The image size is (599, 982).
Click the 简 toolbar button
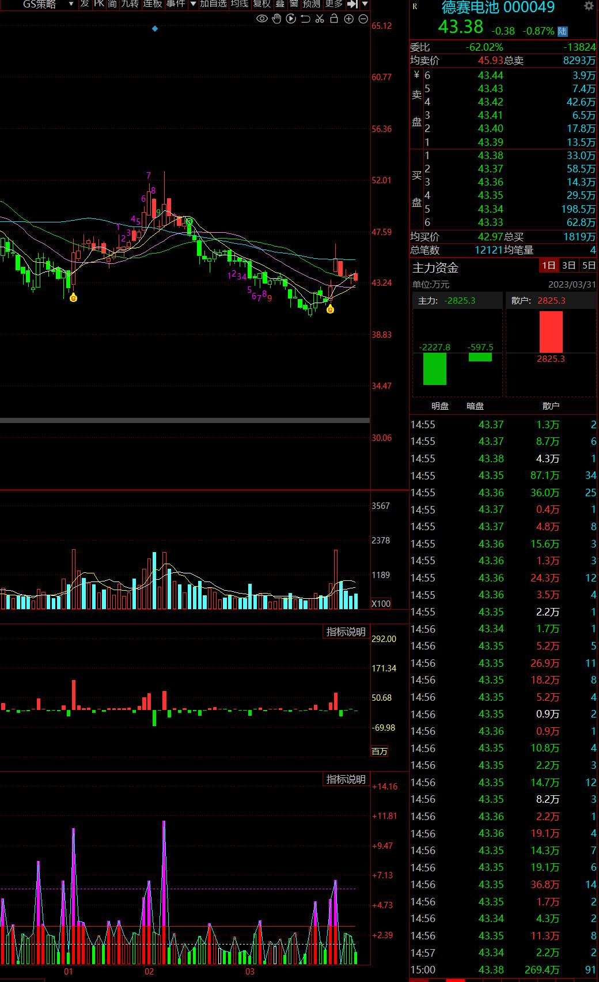point(112,4)
